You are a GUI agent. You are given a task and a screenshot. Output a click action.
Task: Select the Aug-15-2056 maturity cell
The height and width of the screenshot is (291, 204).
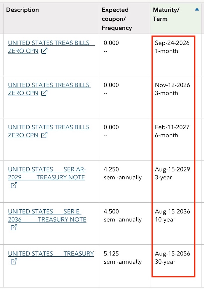point(176,266)
